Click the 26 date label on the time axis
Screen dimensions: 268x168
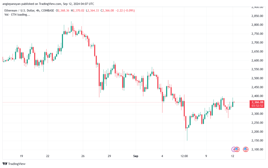tap(83, 156)
